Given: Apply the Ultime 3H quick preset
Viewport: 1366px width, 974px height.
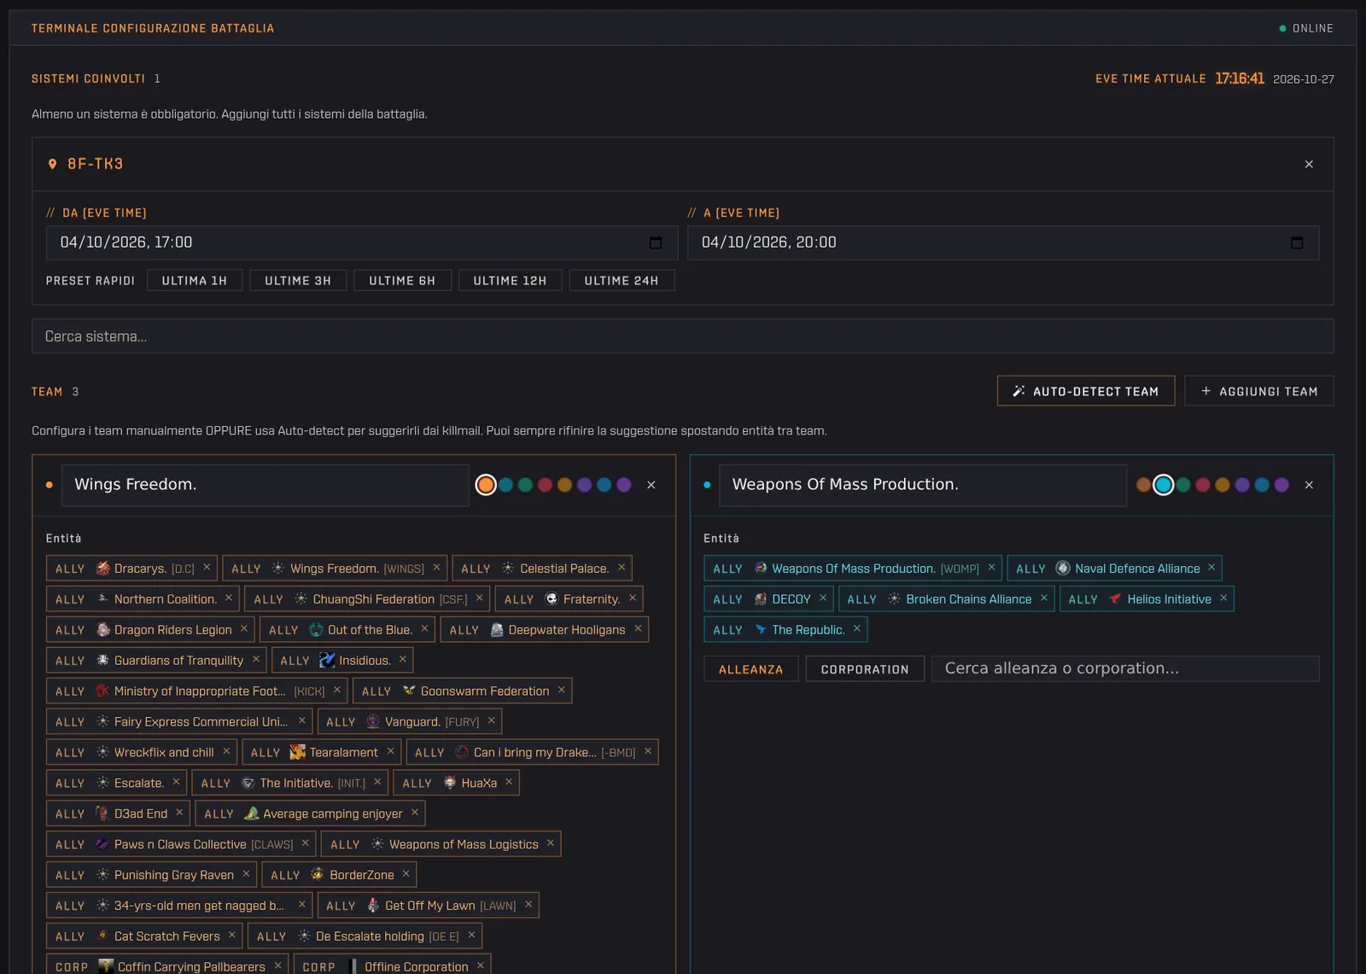Looking at the screenshot, I should click(x=298, y=281).
